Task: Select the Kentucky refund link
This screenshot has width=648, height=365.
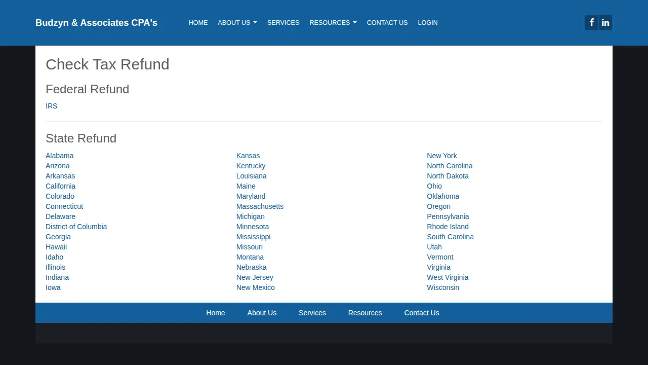Action: click(x=251, y=166)
